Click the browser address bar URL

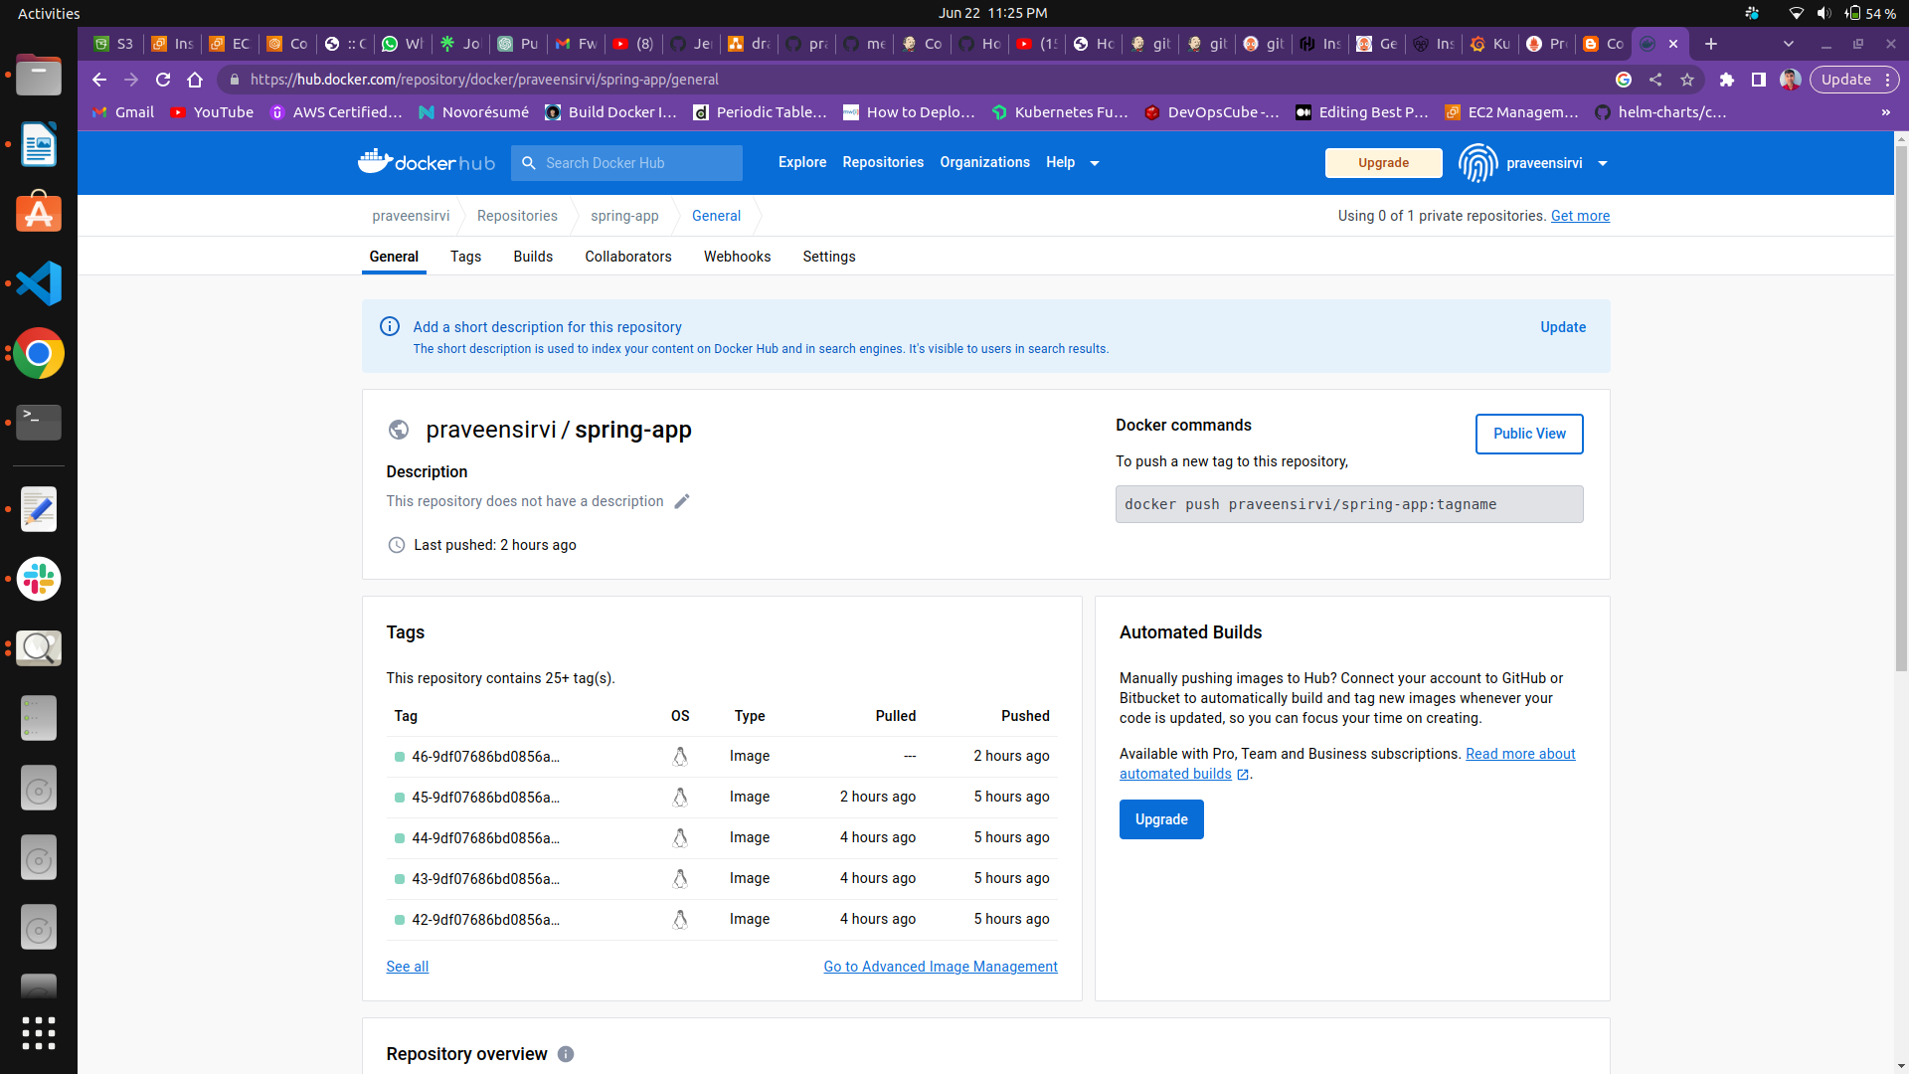coord(484,80)
